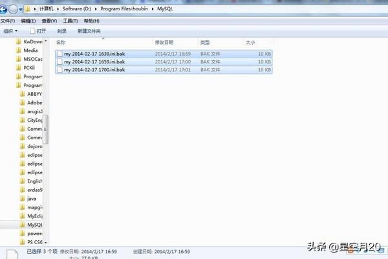Click the date 2014/2/17 17:00 cell

(x=173, y=62)
